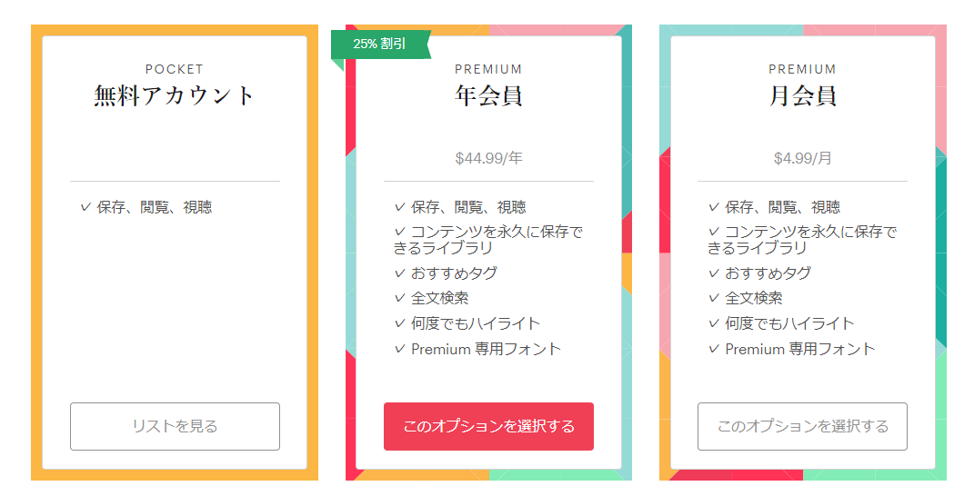The width and height of the screenshot is (974, 496).
Task: Click checkmark beside free plan 保存、閲覧、視聴
Action: (x=85, y=207)
